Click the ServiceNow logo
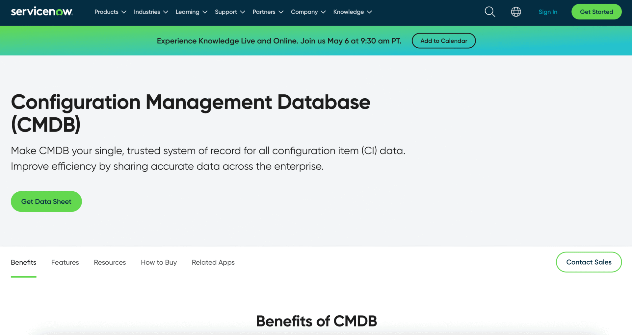 click(42, 11)
